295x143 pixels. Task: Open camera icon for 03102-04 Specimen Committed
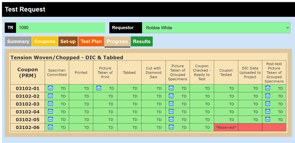tap(50, 111)
